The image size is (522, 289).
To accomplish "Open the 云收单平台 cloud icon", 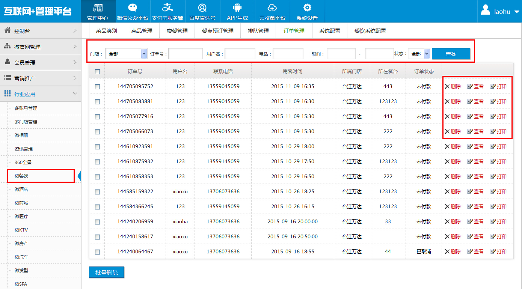I will click(x=272, y=8).
